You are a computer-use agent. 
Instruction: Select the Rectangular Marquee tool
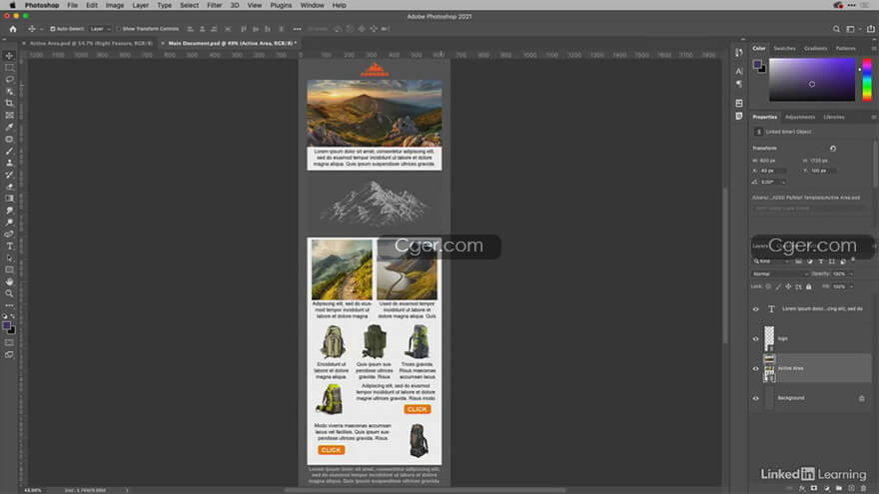10,67
